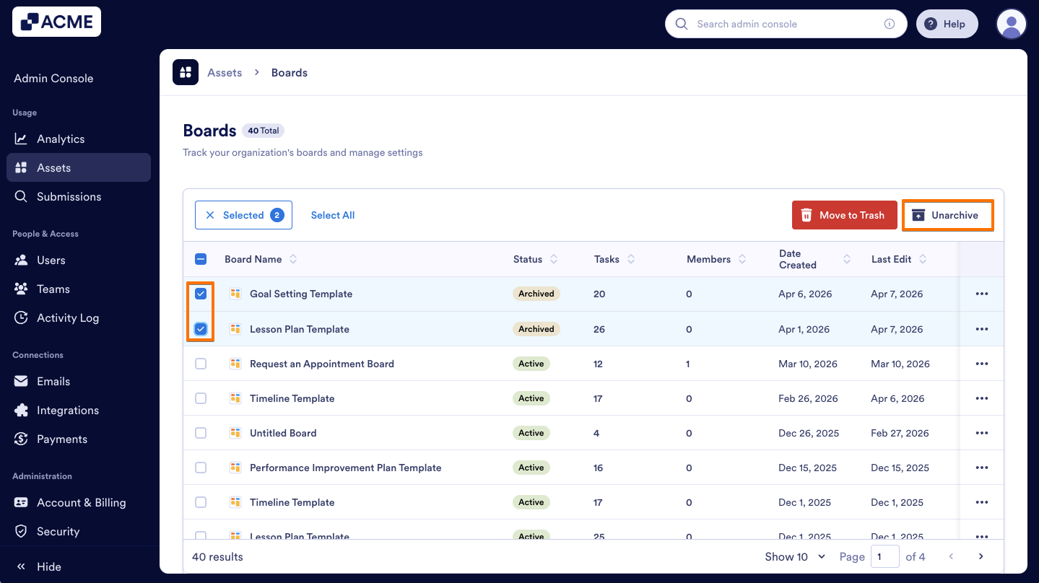Select the Assets icon in the sidebar
The width and height of the screenshot is (1039, 583).
click(x=21, y=167)
